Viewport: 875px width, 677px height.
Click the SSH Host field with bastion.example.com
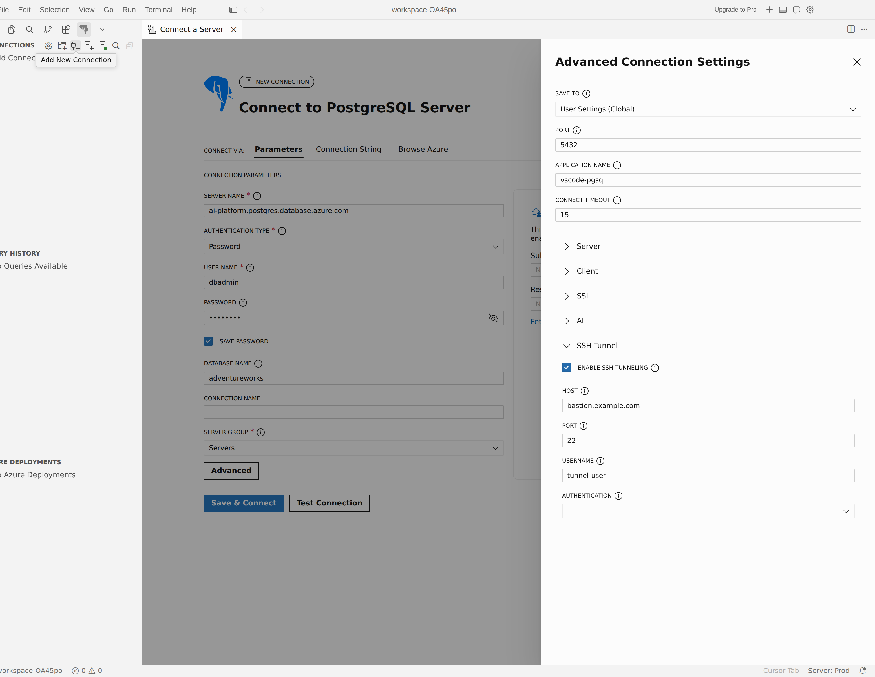(708, 406)
